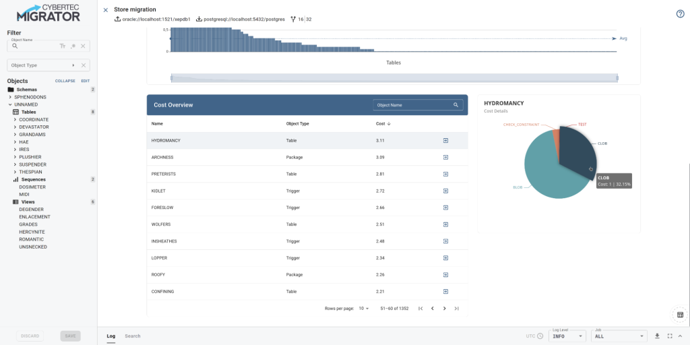Open the rows per page dropdown
The image size is (690, 345).
[364, 309]
